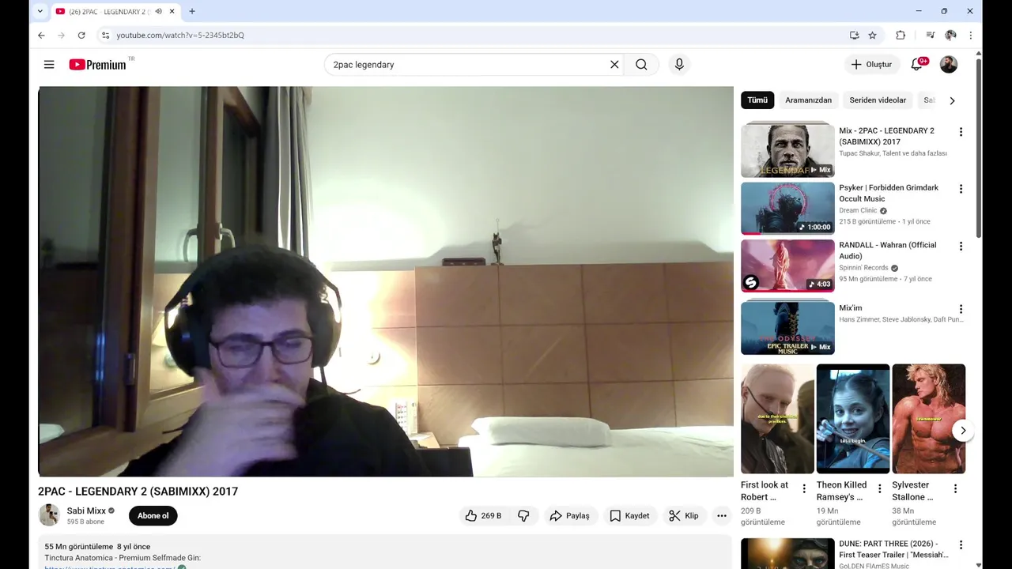The height and width of the screenshot is (569, 1012).
Task: Play First look at Robert short thumbnail
Action: click(x=777, y=419)
